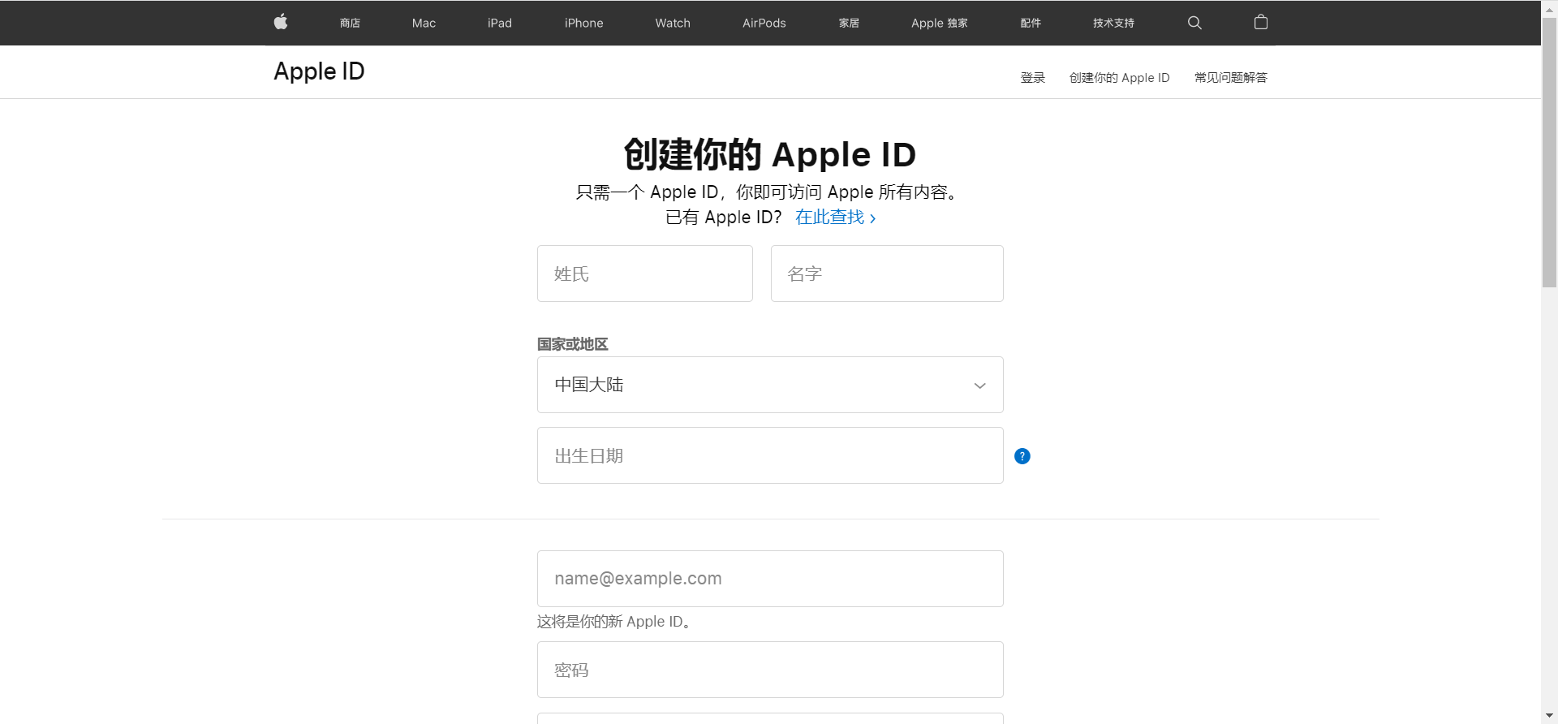
Task: Click the 国家或地区 label
Action: (573, 344)
